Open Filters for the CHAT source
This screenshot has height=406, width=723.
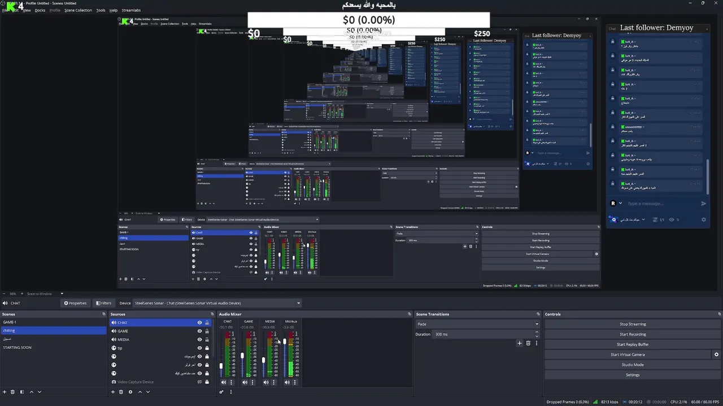click(103, 303)
